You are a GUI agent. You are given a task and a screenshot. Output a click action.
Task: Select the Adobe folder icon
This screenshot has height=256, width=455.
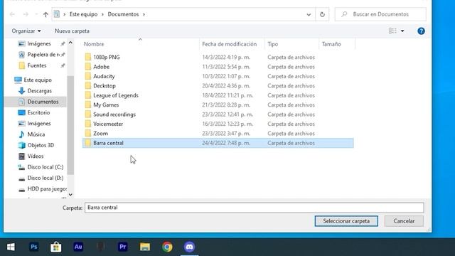coord(88,67)
